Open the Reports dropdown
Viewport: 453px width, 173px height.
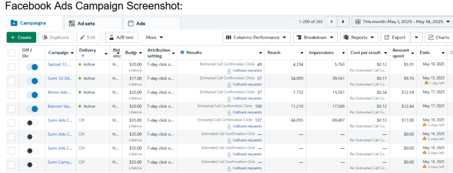pos(359,38)
